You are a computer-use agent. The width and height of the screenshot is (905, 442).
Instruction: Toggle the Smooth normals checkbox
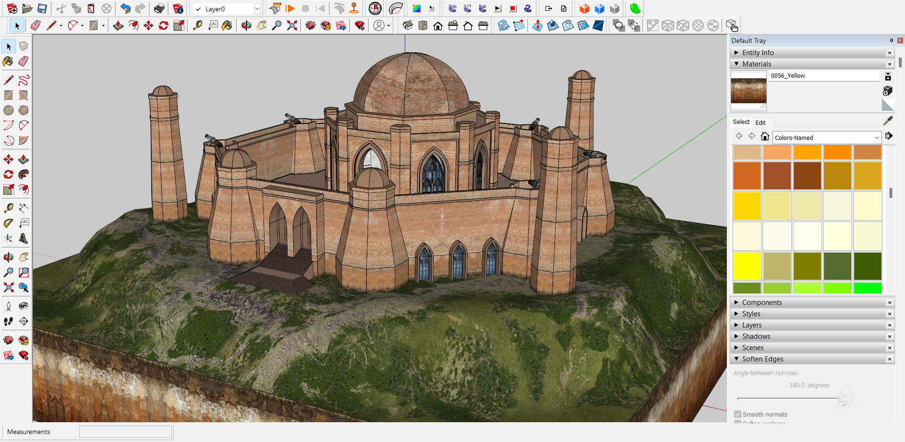(x=738, y=414)
